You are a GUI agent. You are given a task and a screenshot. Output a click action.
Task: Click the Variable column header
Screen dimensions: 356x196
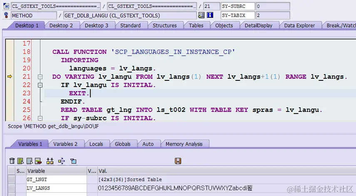click(x=57, y=171)
